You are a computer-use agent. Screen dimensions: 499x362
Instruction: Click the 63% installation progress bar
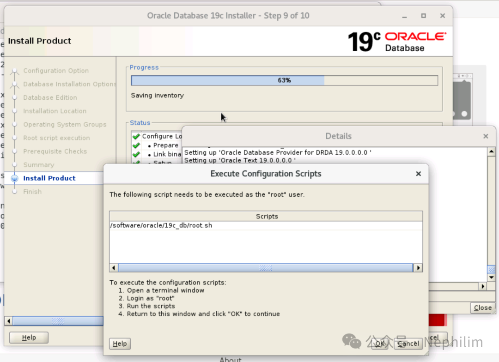[x=285, y=80]
